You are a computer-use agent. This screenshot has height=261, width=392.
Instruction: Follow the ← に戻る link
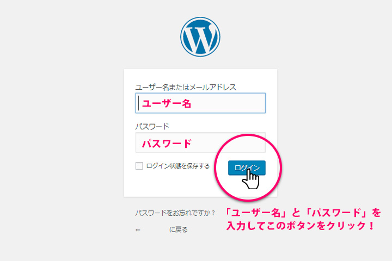coord(162,229)
